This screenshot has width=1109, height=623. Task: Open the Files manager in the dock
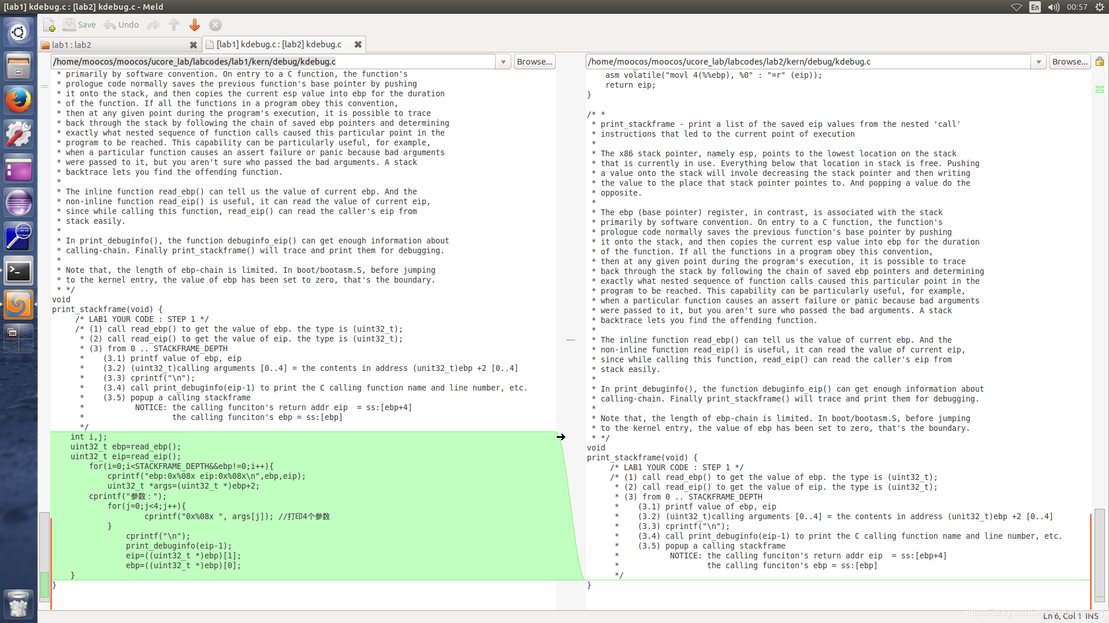18,66
